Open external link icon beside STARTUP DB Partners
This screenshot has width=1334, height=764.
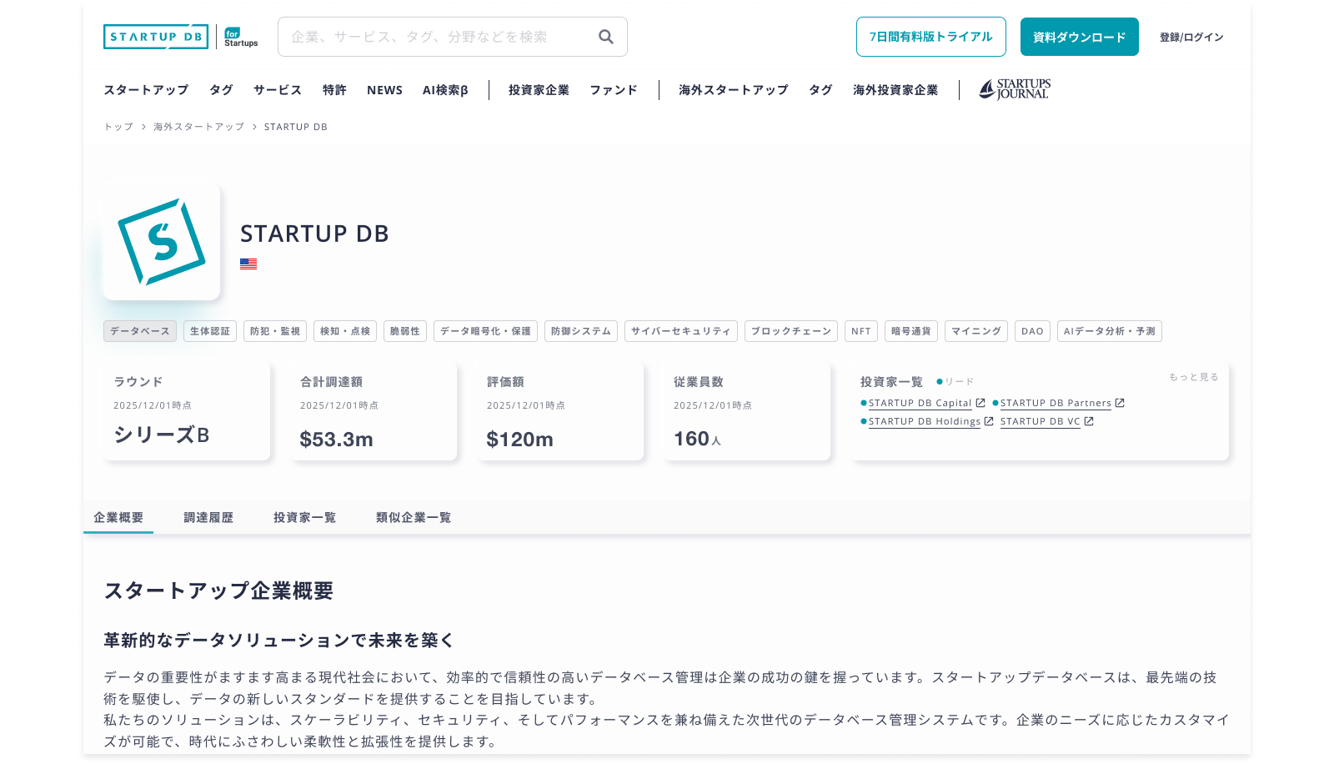tap(1120, 403)
